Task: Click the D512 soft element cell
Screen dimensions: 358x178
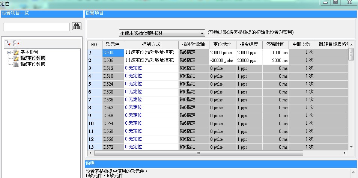Action: click(x=113, y=68)
